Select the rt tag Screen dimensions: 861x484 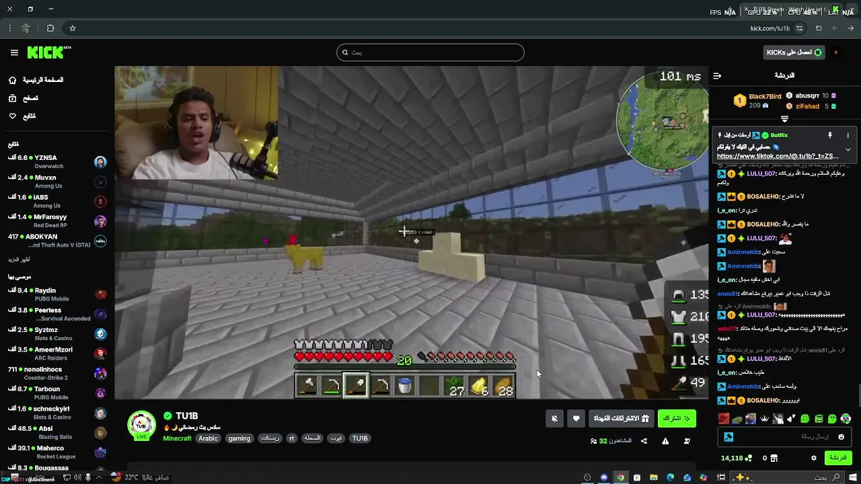click(291, 438)
